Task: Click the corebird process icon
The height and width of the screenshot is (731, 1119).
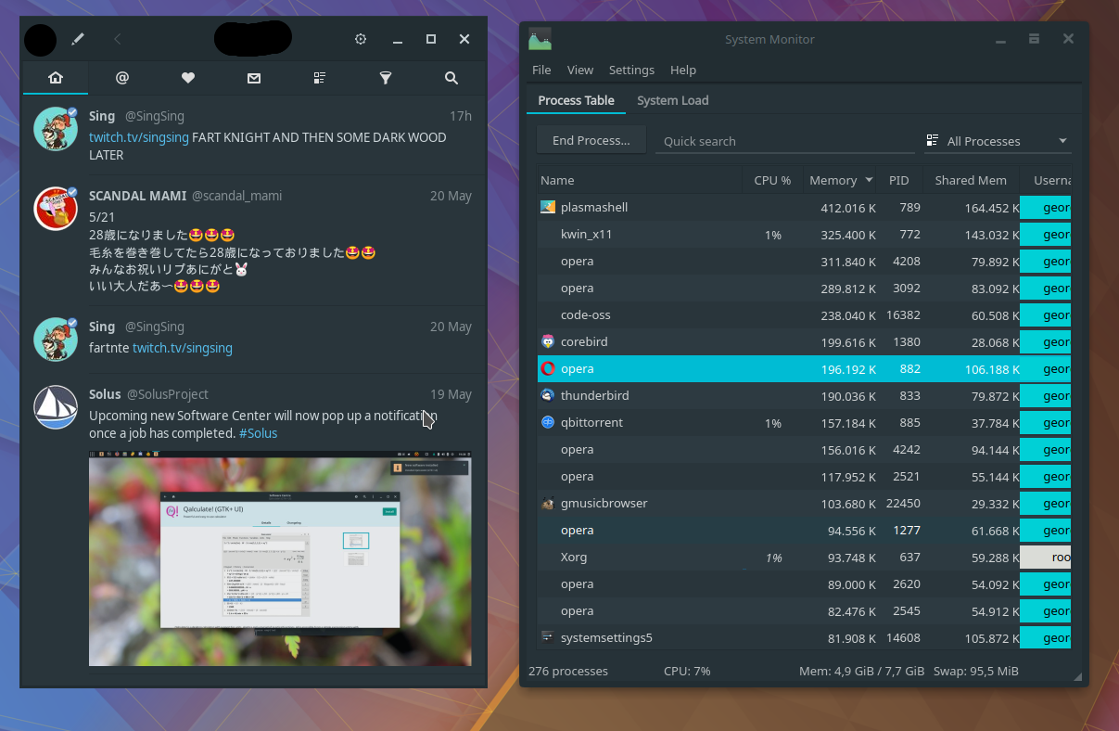Action: coord(547,341)
